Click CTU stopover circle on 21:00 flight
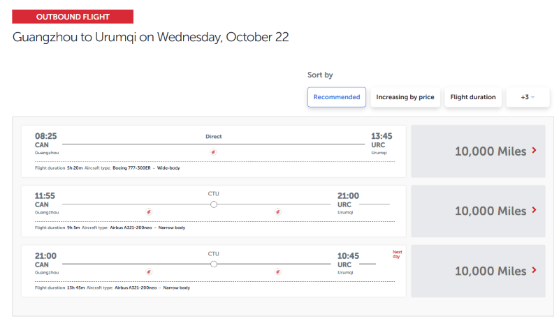 pos(214,264)
